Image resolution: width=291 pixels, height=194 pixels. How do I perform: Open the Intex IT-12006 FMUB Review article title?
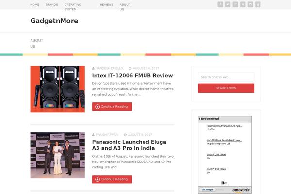click(132, 75)
